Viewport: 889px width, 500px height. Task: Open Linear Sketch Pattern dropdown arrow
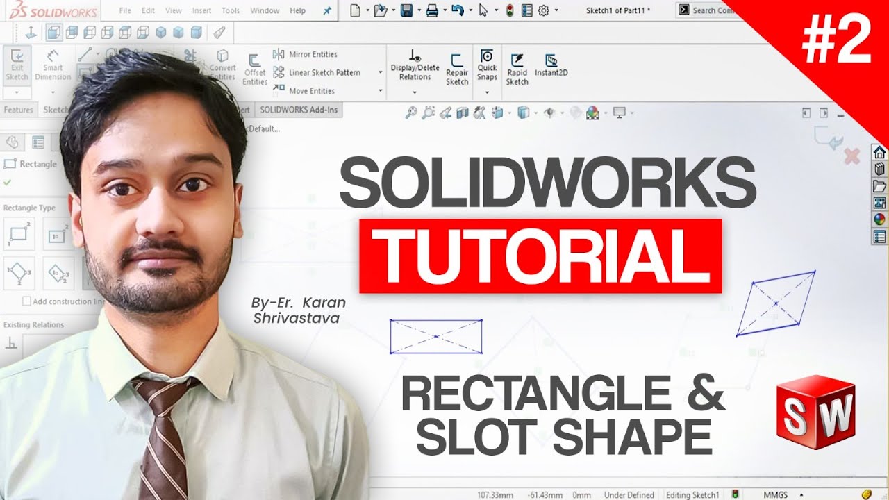381,72
